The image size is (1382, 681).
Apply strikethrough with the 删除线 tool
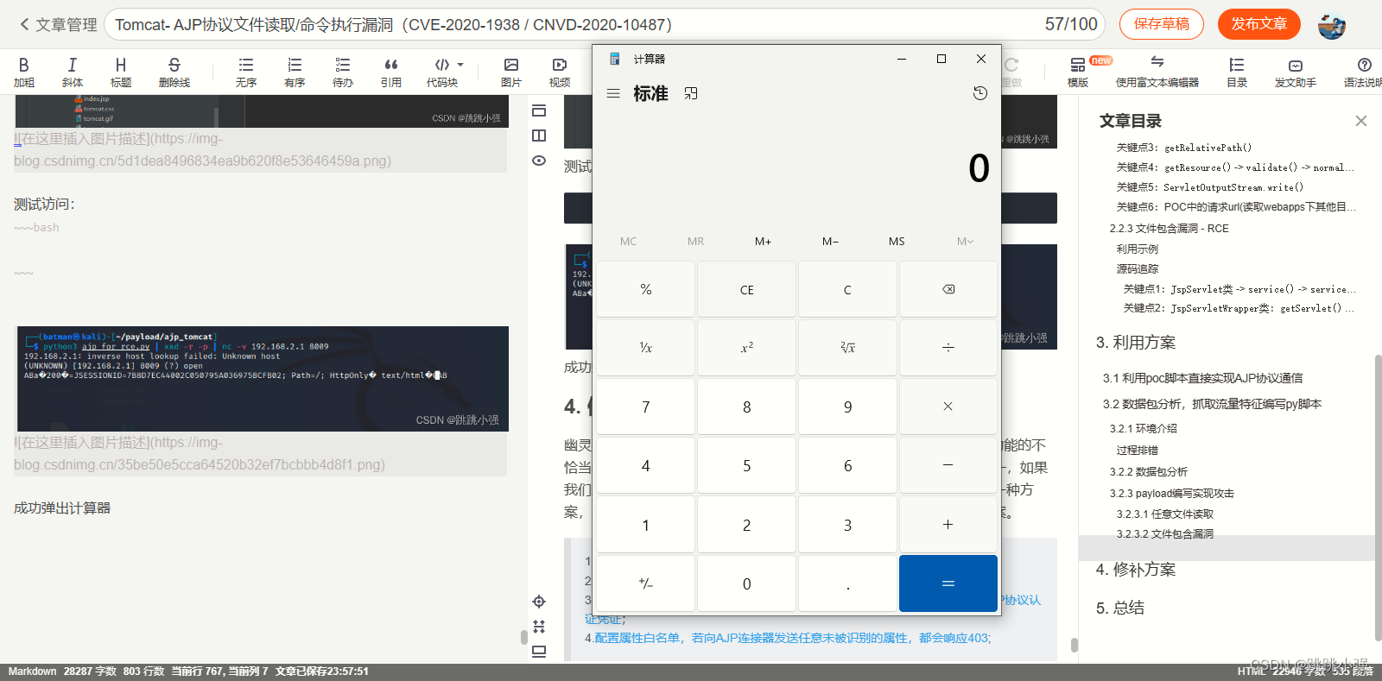click(x=174, y=73)
